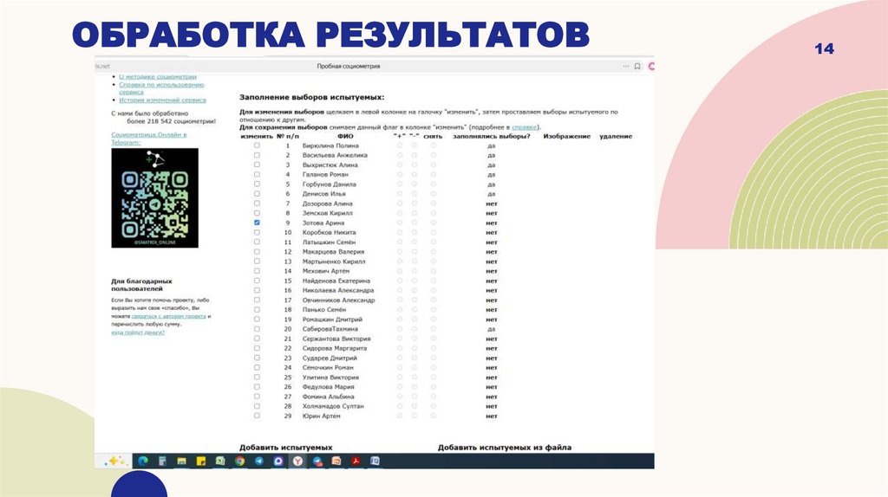Select the снять radio for Улитина Виктория

[434, 378]
